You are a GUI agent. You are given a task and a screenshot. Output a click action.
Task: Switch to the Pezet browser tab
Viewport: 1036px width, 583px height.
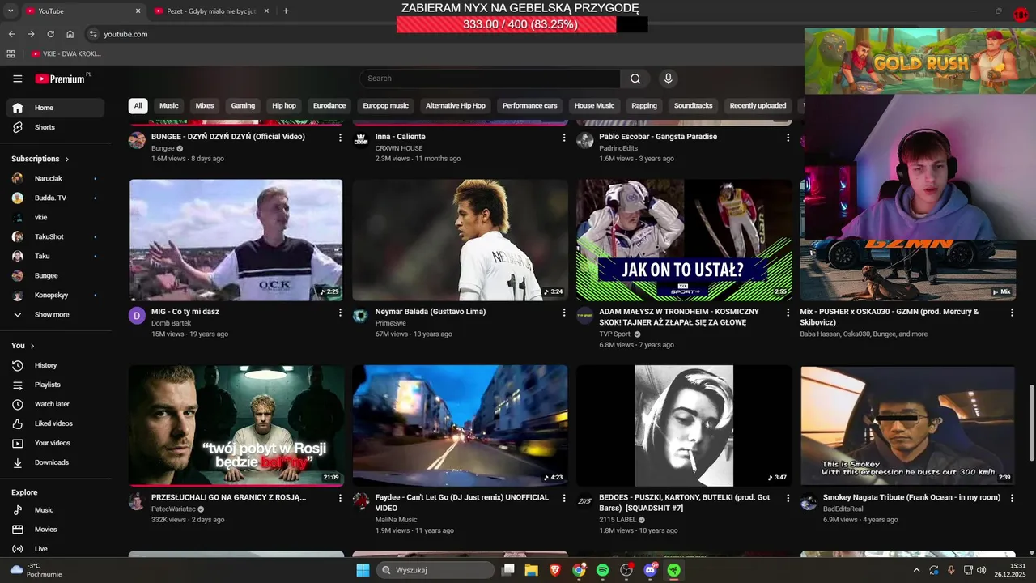[x=210, y=11]
